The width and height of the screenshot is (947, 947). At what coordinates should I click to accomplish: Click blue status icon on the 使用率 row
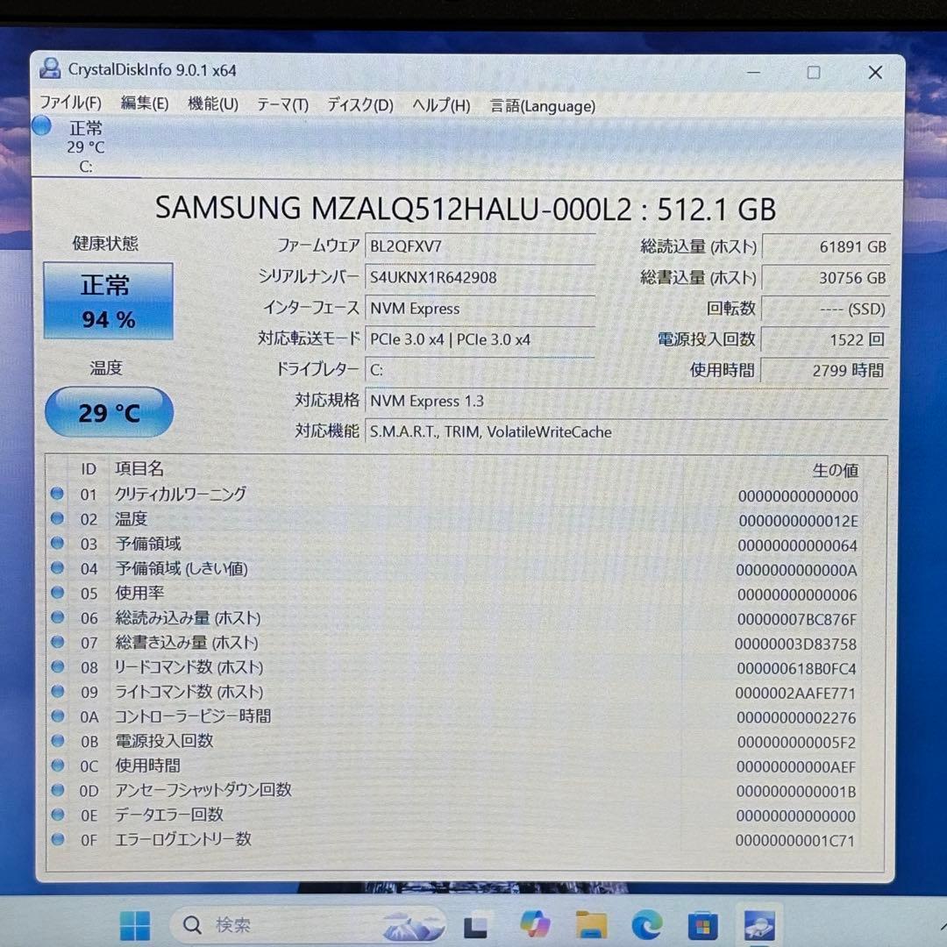pos(56,593)
